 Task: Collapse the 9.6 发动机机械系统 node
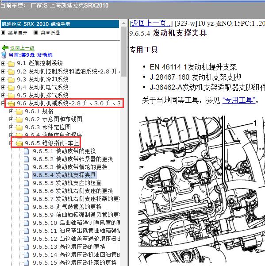point(3,103)
